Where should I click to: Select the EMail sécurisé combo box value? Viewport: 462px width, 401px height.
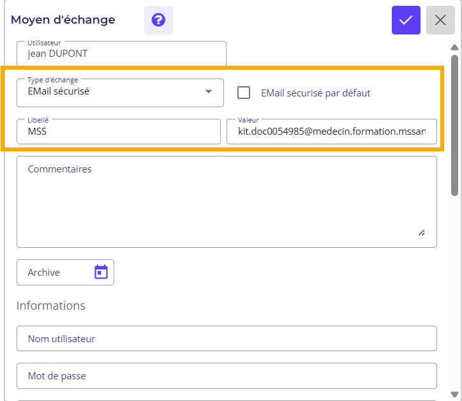click(x=108, y=92)
